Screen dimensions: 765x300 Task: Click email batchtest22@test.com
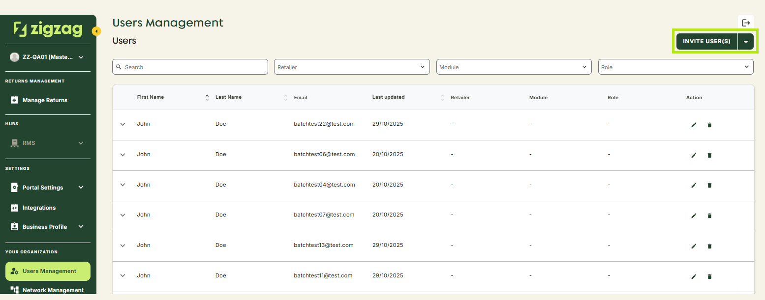pyautogui.click(x=324, y=124)
